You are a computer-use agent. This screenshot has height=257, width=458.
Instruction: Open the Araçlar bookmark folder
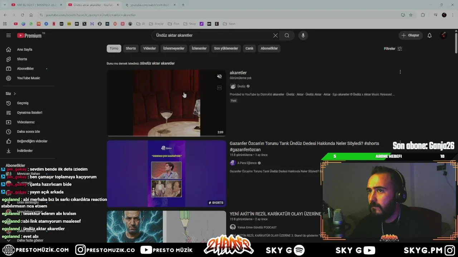pyautogui.click(x=156, y=24)
